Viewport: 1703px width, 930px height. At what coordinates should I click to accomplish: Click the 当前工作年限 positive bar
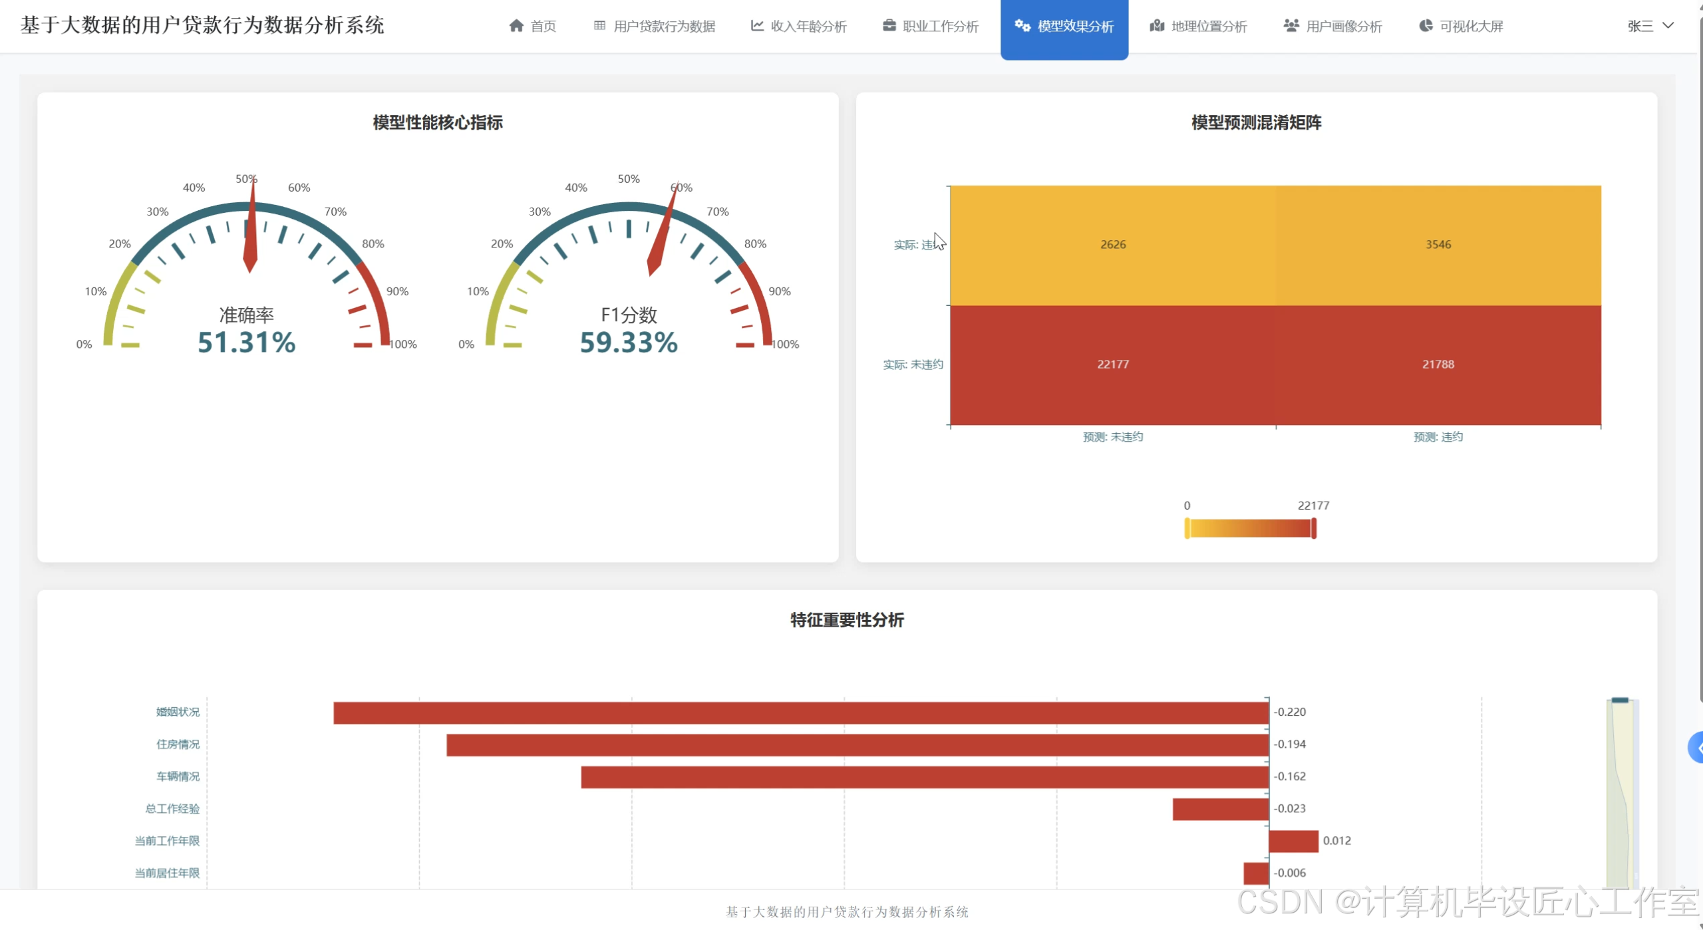pyautogui.click(x=1293, y=841)
